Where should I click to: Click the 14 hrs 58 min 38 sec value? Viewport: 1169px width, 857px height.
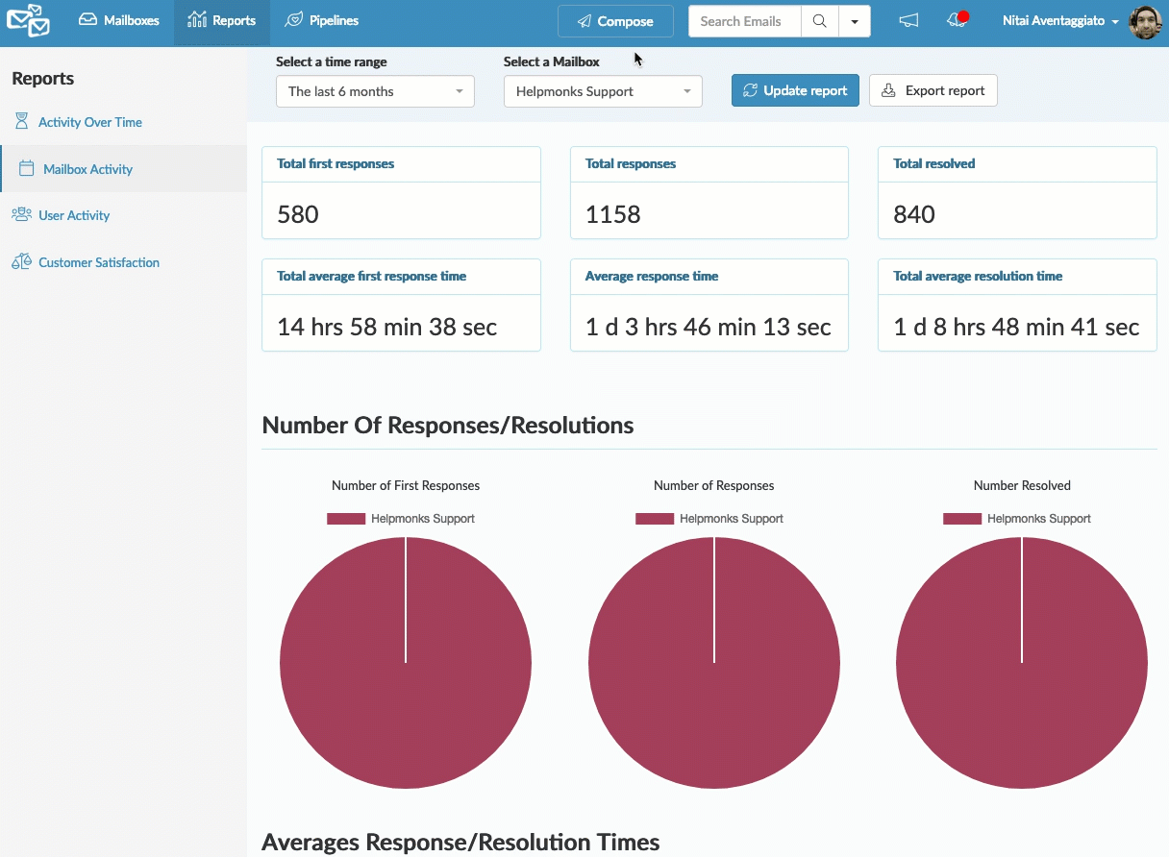click(x=387, y=327)
